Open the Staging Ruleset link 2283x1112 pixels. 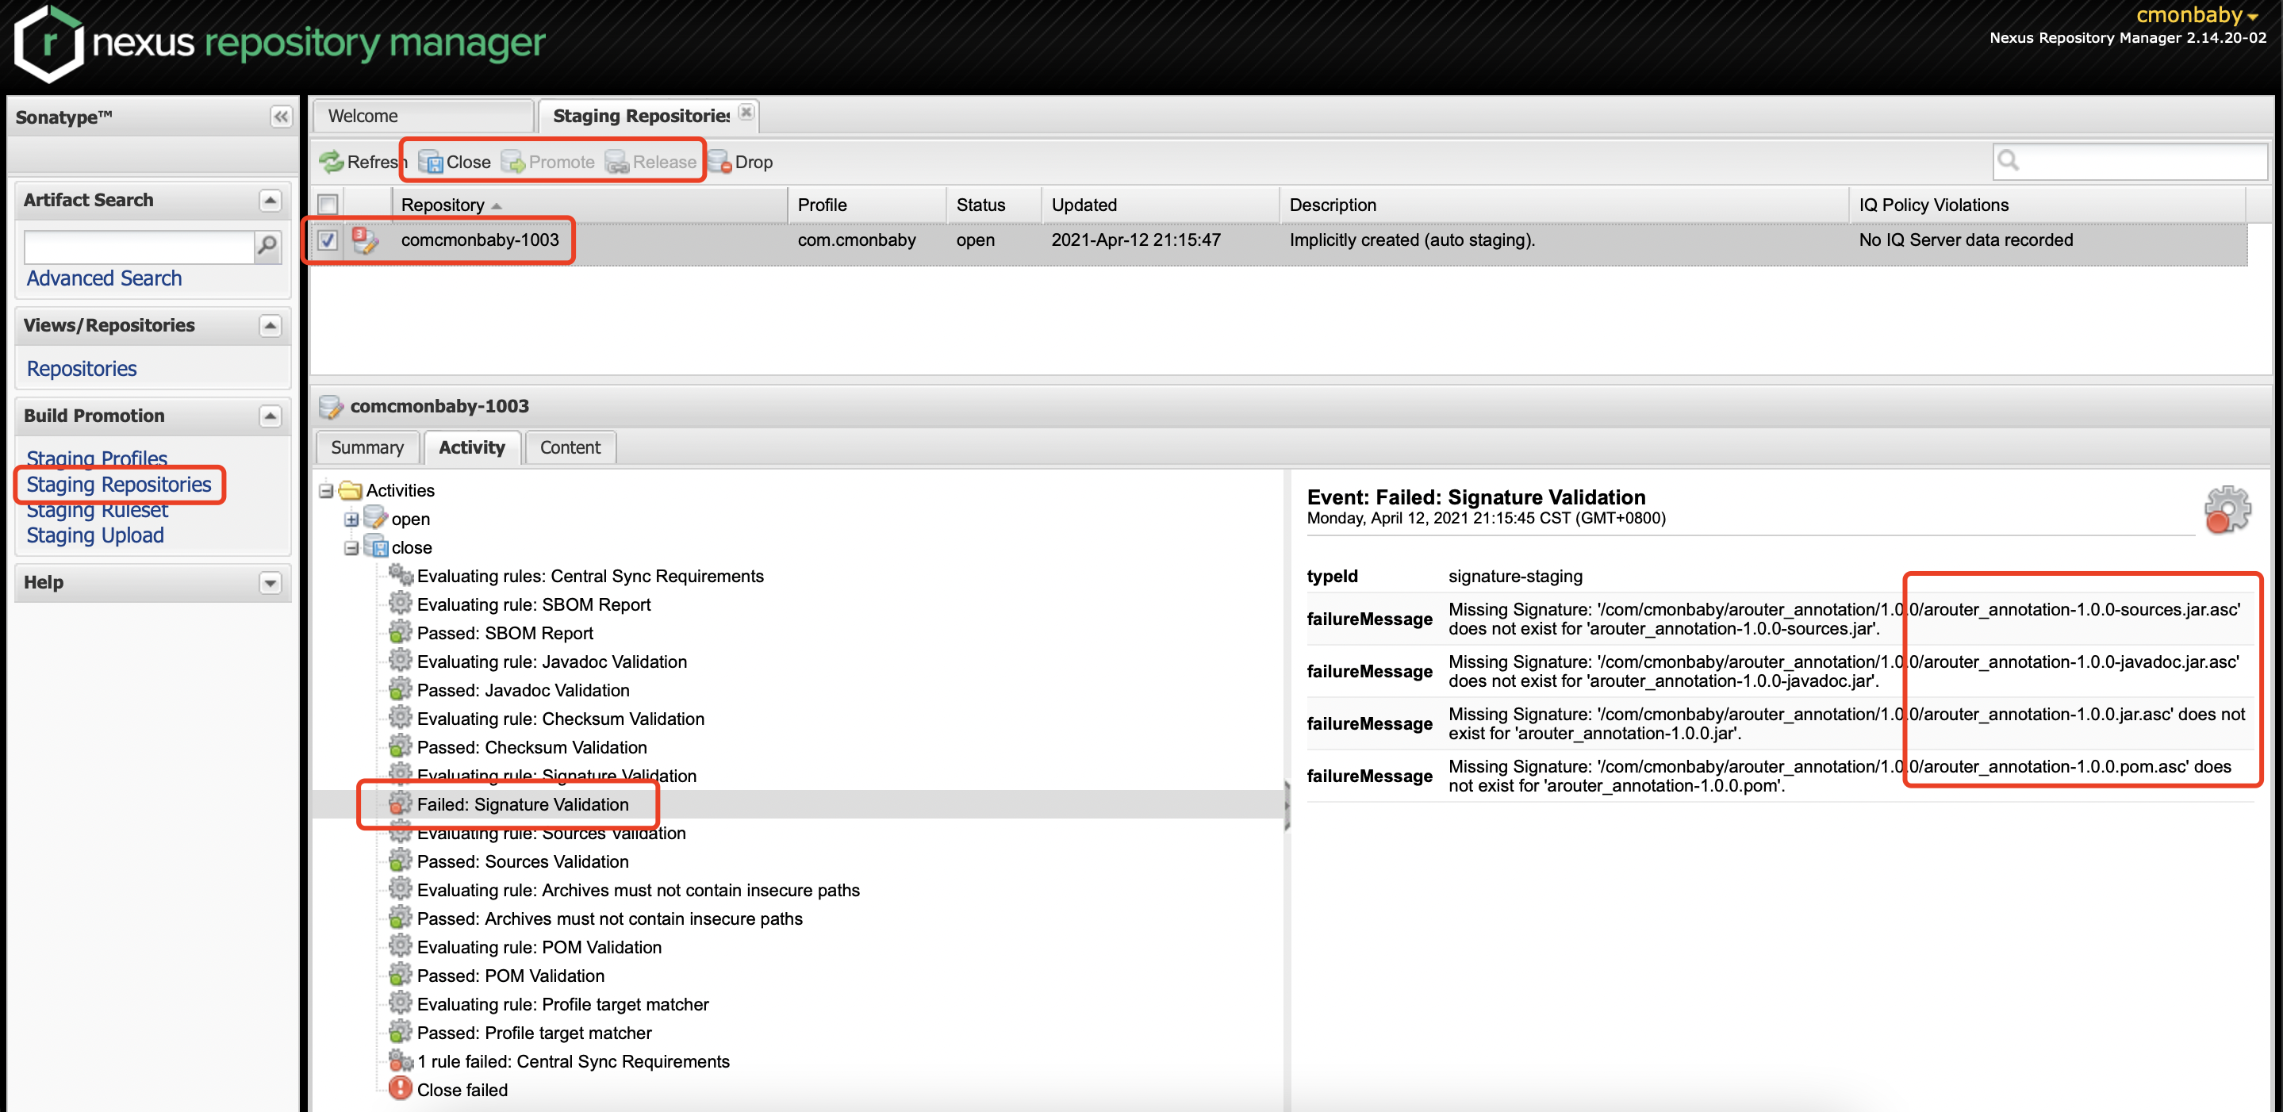(x=97, y=510)
